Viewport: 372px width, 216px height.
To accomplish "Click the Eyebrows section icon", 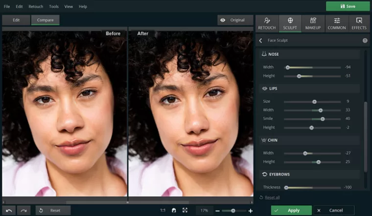I will (x=264, y=174).
